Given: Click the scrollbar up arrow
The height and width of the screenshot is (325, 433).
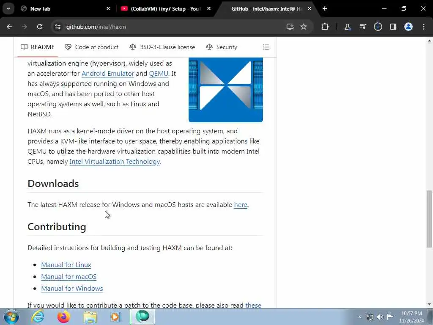Looking at the screenshot, I should pyautogui.click(x=429, y=41).
